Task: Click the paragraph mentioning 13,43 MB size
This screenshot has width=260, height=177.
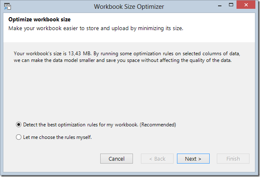Action: point(127,57)
